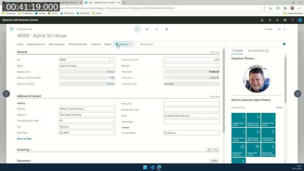Open the Posted Sales Invoices tile

253,150
